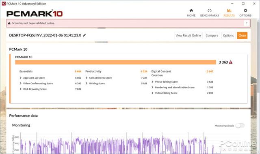Click the orange Close button
The image size is (260, 154).
coord(242,35)
